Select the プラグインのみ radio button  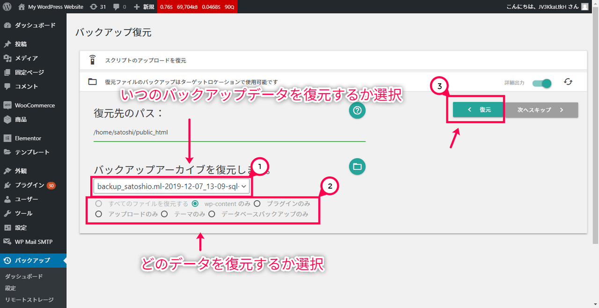(257, 204)
